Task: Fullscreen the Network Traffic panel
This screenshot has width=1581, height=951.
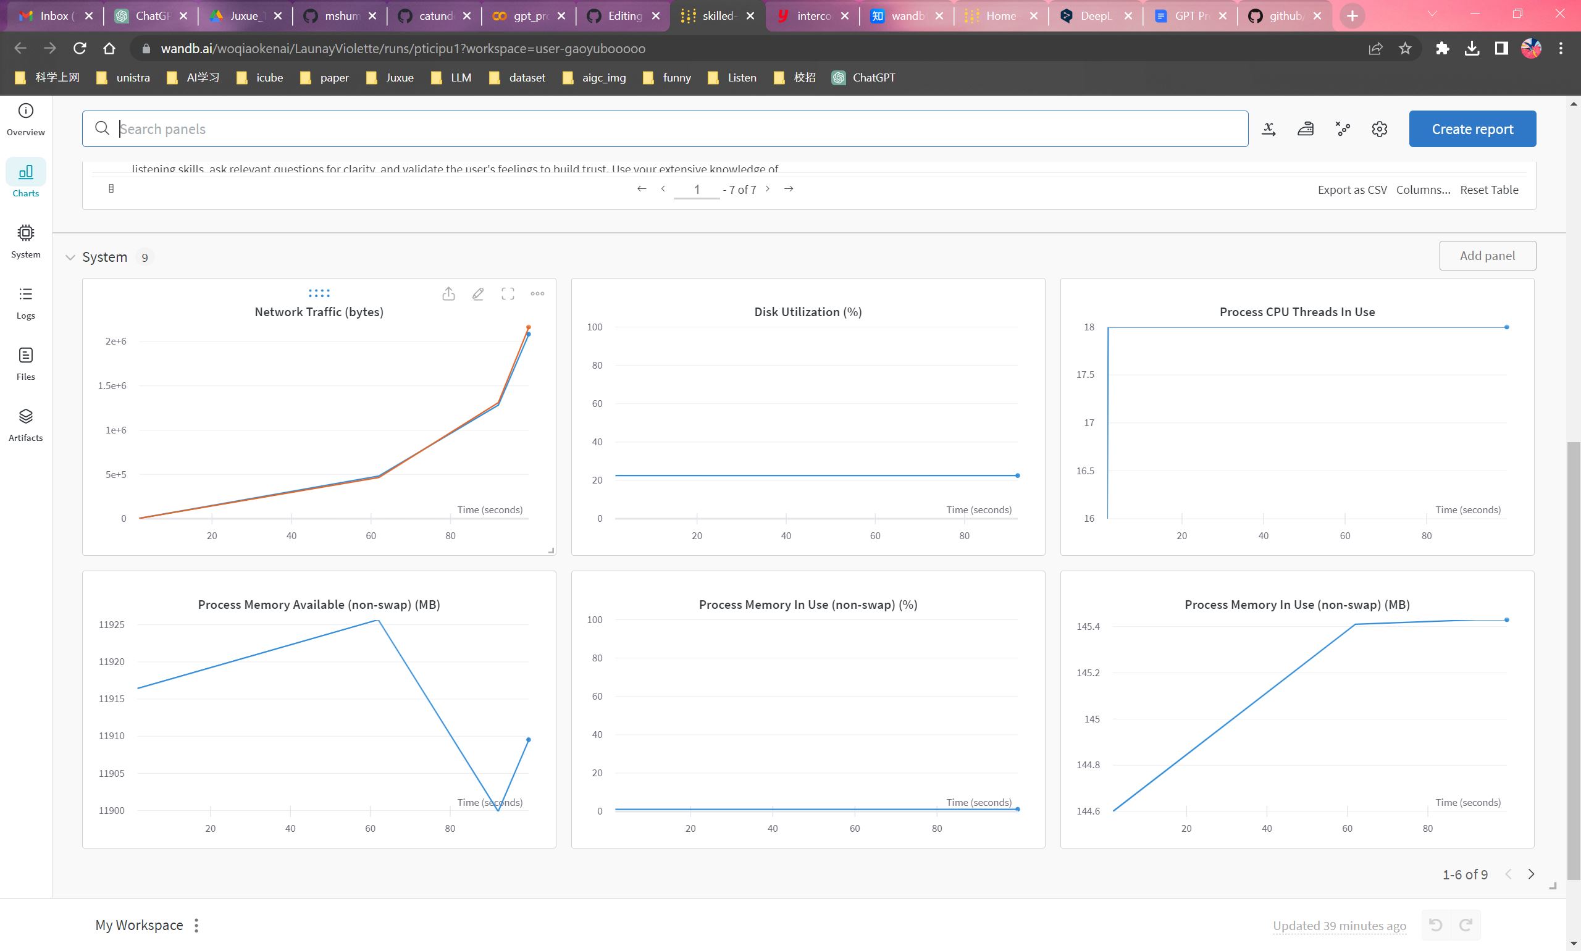Action: (x=508, y=293)
